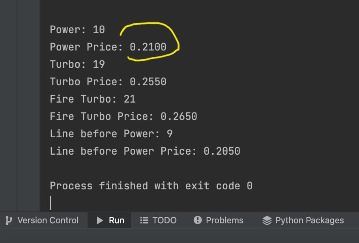The height and width of the screenshot is (243, 359).
Task: Click 'Process finished with exit code 0'
Action: (x=151, y=186)
